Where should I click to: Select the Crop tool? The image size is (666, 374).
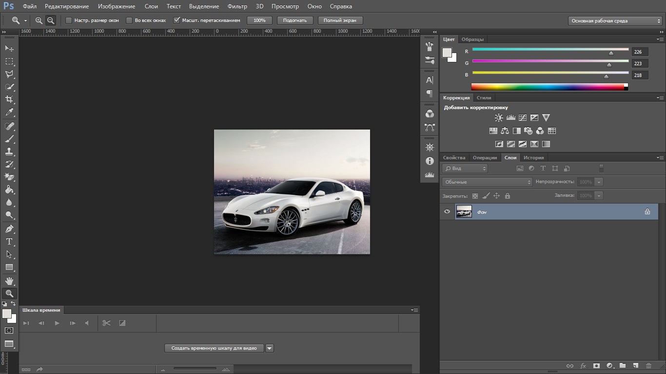click(x=9, y=99)
